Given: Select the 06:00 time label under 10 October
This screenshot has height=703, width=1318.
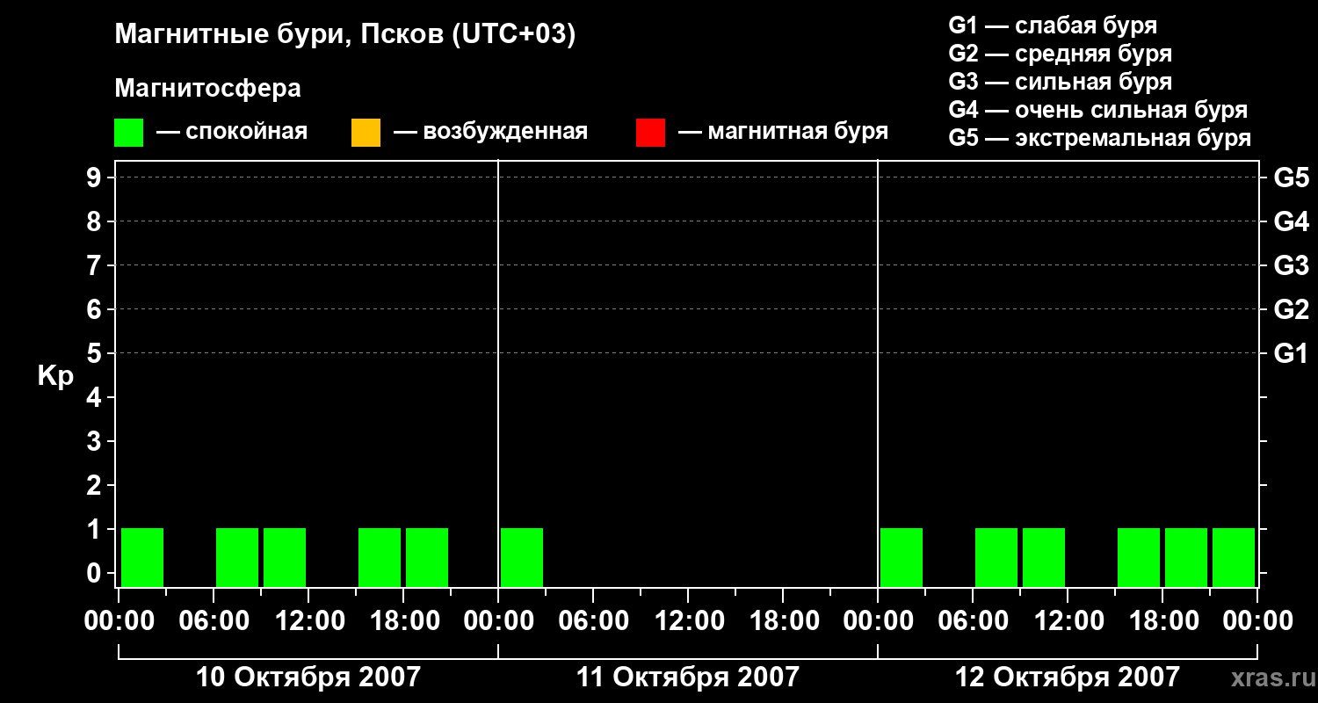Looking at the screenshot, I should point(214,621).
